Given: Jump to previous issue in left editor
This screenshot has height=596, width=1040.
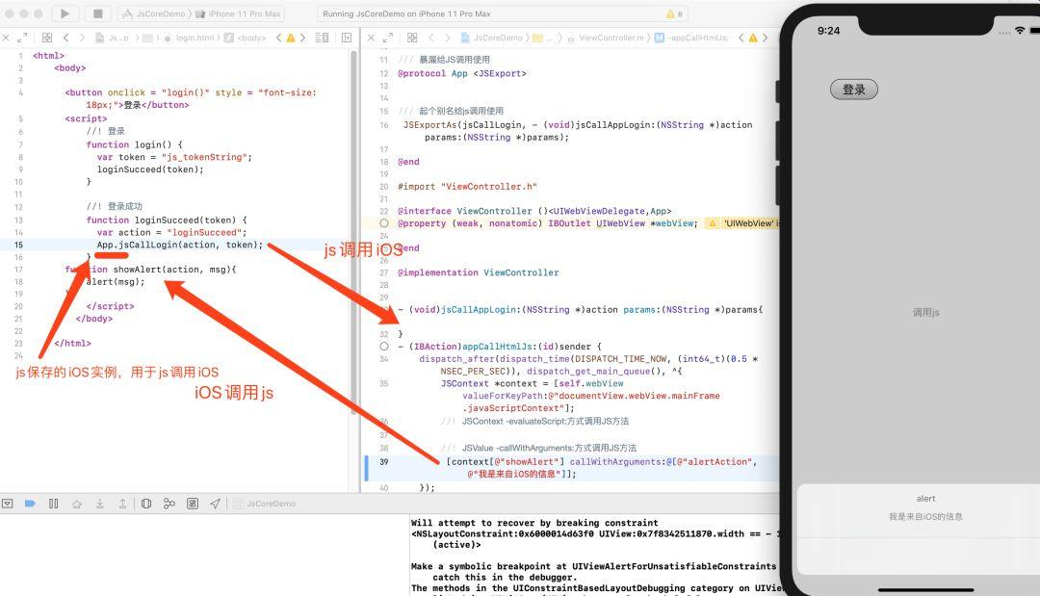Looking at the screenshot, I should [x=278, y=38].
